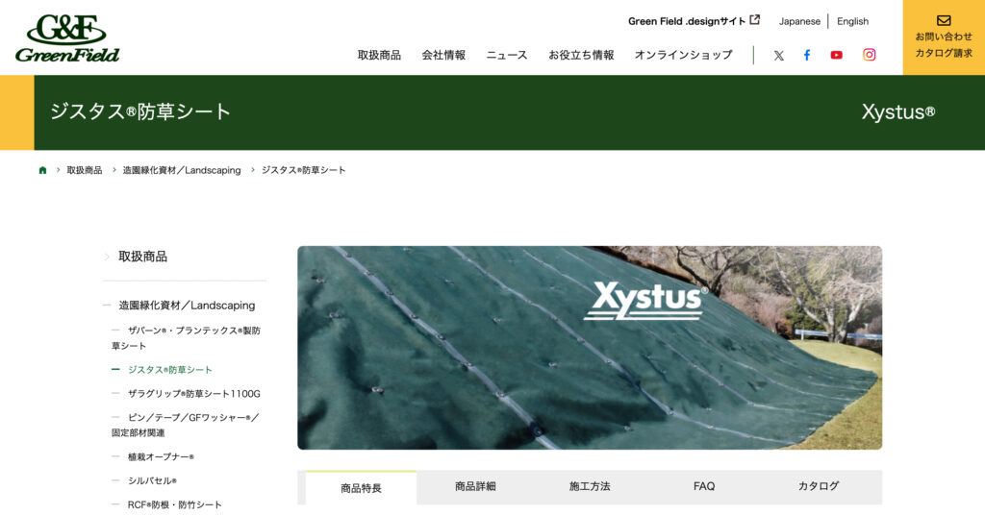This screenshot has height=515, width=985.
Task: Open the ニュース navigation menu
Action: pyautogui.click(x=506, y=55)
